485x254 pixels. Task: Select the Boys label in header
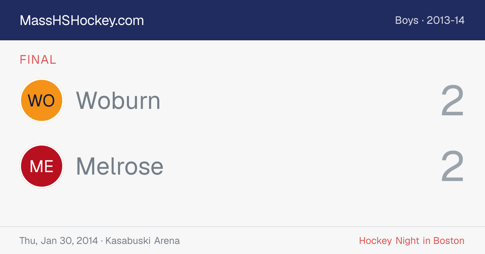click(x=407, y=21)
